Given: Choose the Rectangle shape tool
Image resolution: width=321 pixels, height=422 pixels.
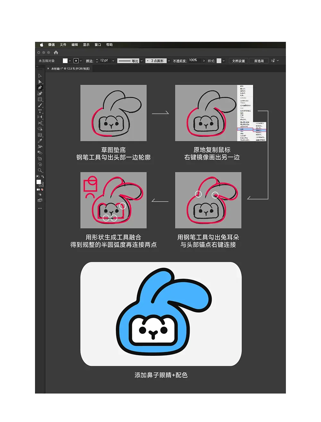Looking at the screenshot, I should [x=40, y=100].
